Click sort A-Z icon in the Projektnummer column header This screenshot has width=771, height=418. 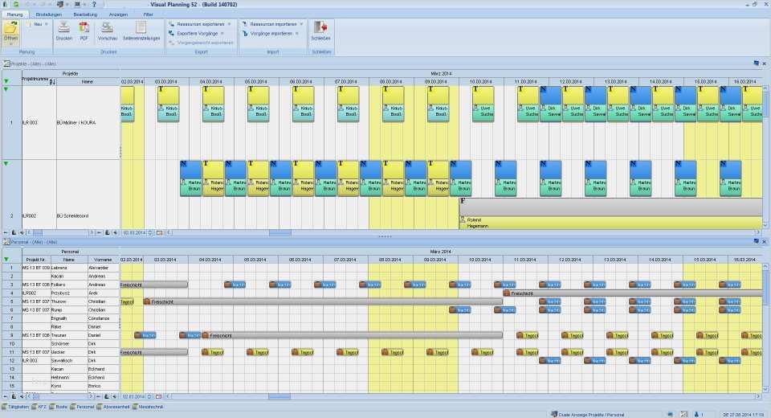tap(52, 81)
